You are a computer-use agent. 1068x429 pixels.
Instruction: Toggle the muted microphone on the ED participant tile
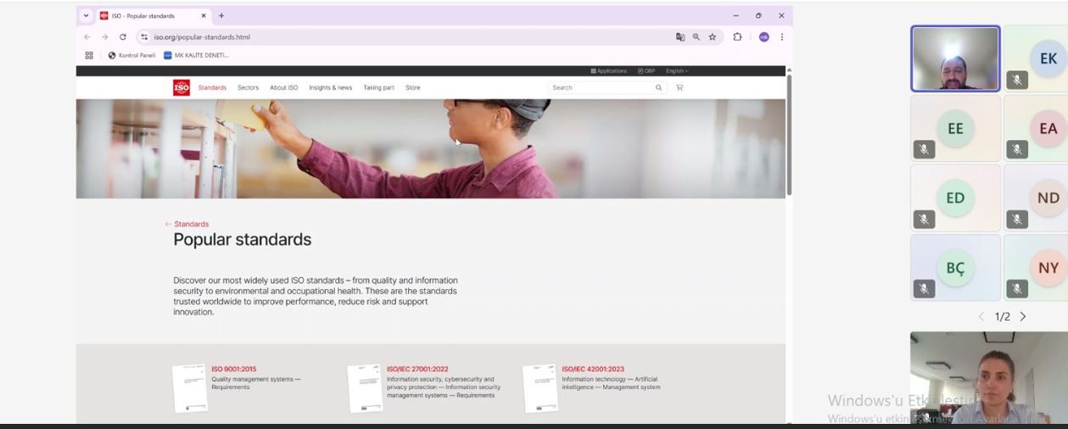point(924,219)
